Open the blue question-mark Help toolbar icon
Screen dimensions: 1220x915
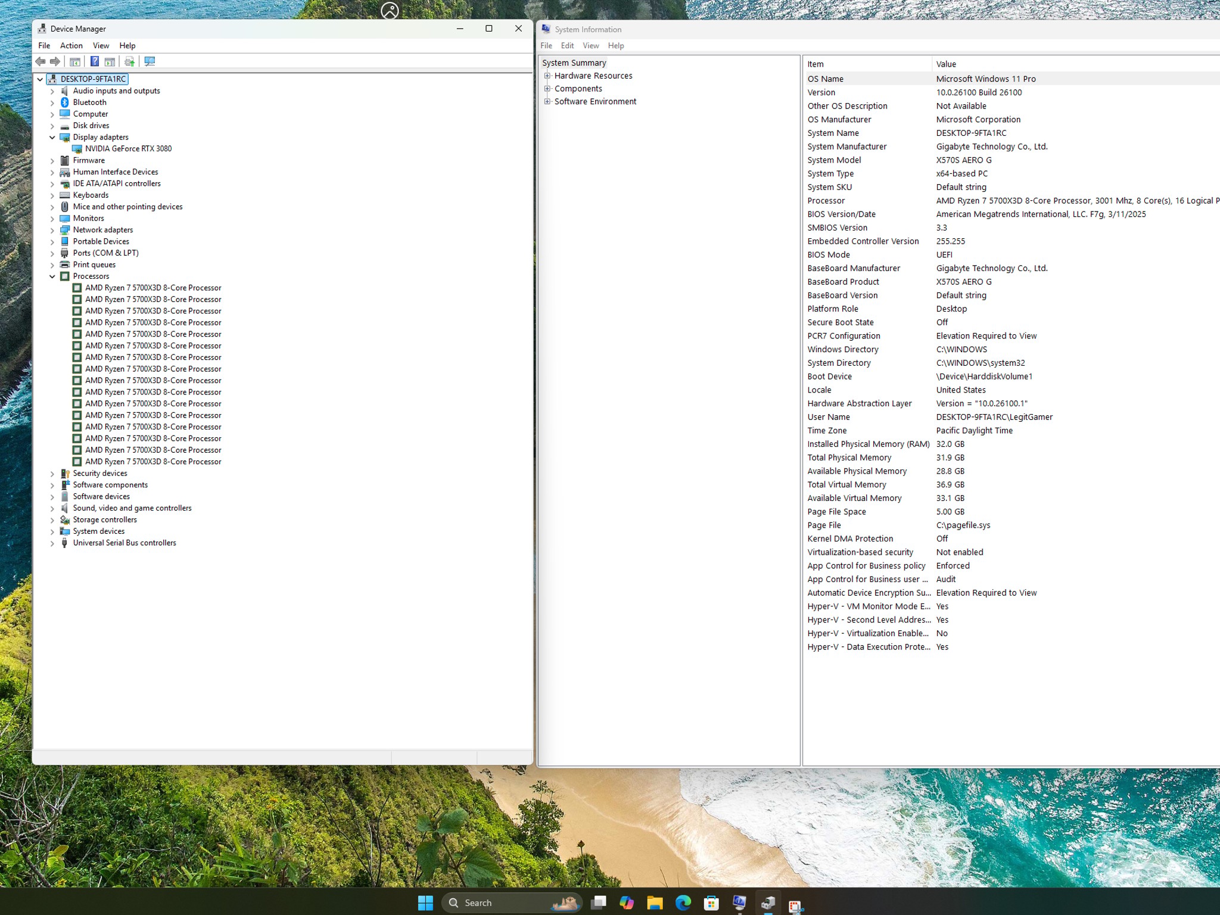pyautogui.click(x=94, y=61)
